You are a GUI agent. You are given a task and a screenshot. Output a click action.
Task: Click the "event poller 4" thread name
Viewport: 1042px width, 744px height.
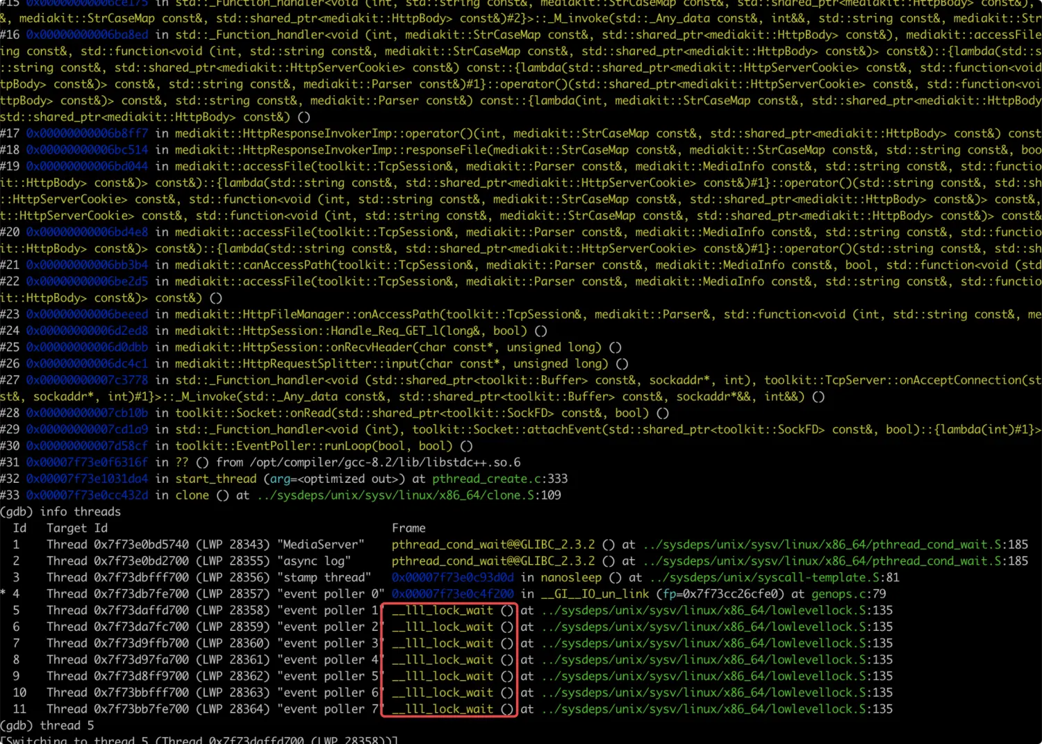329,659
